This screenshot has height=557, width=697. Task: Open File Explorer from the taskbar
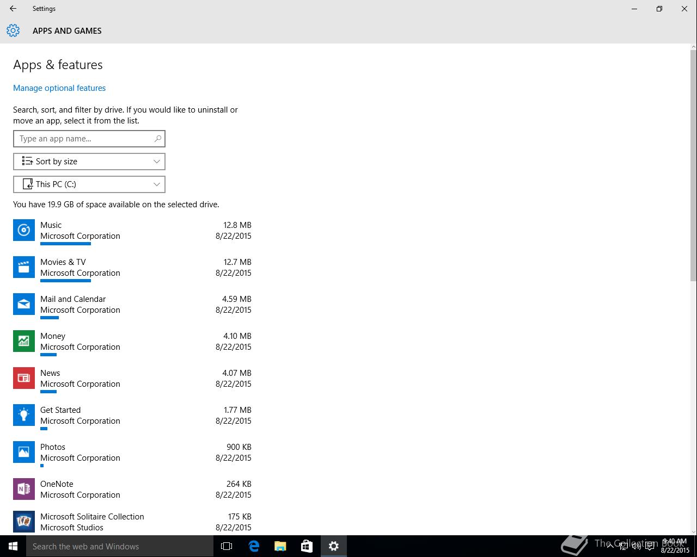click(x=280, y=546)
